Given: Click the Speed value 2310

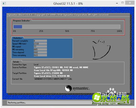Looking at the screenshot, I should [40, 44].
